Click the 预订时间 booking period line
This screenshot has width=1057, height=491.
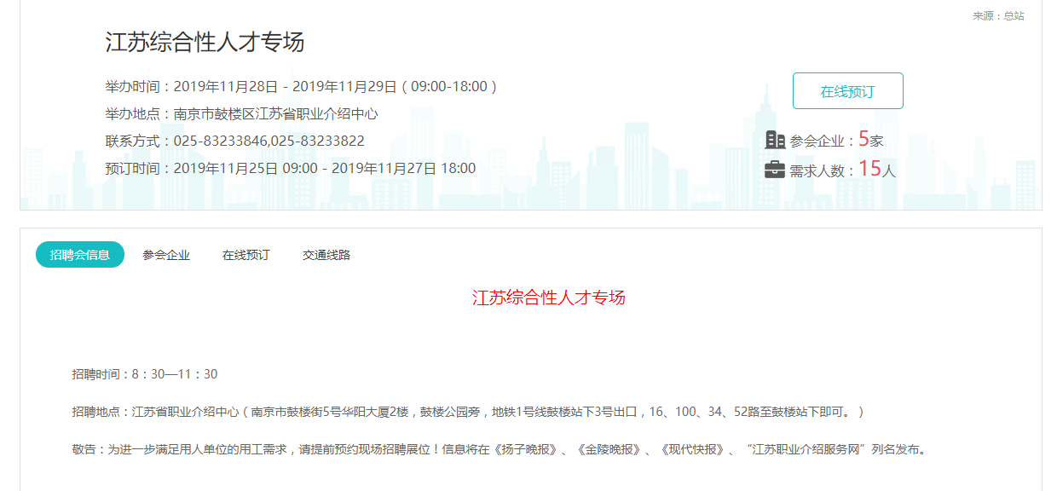[290, 169]
